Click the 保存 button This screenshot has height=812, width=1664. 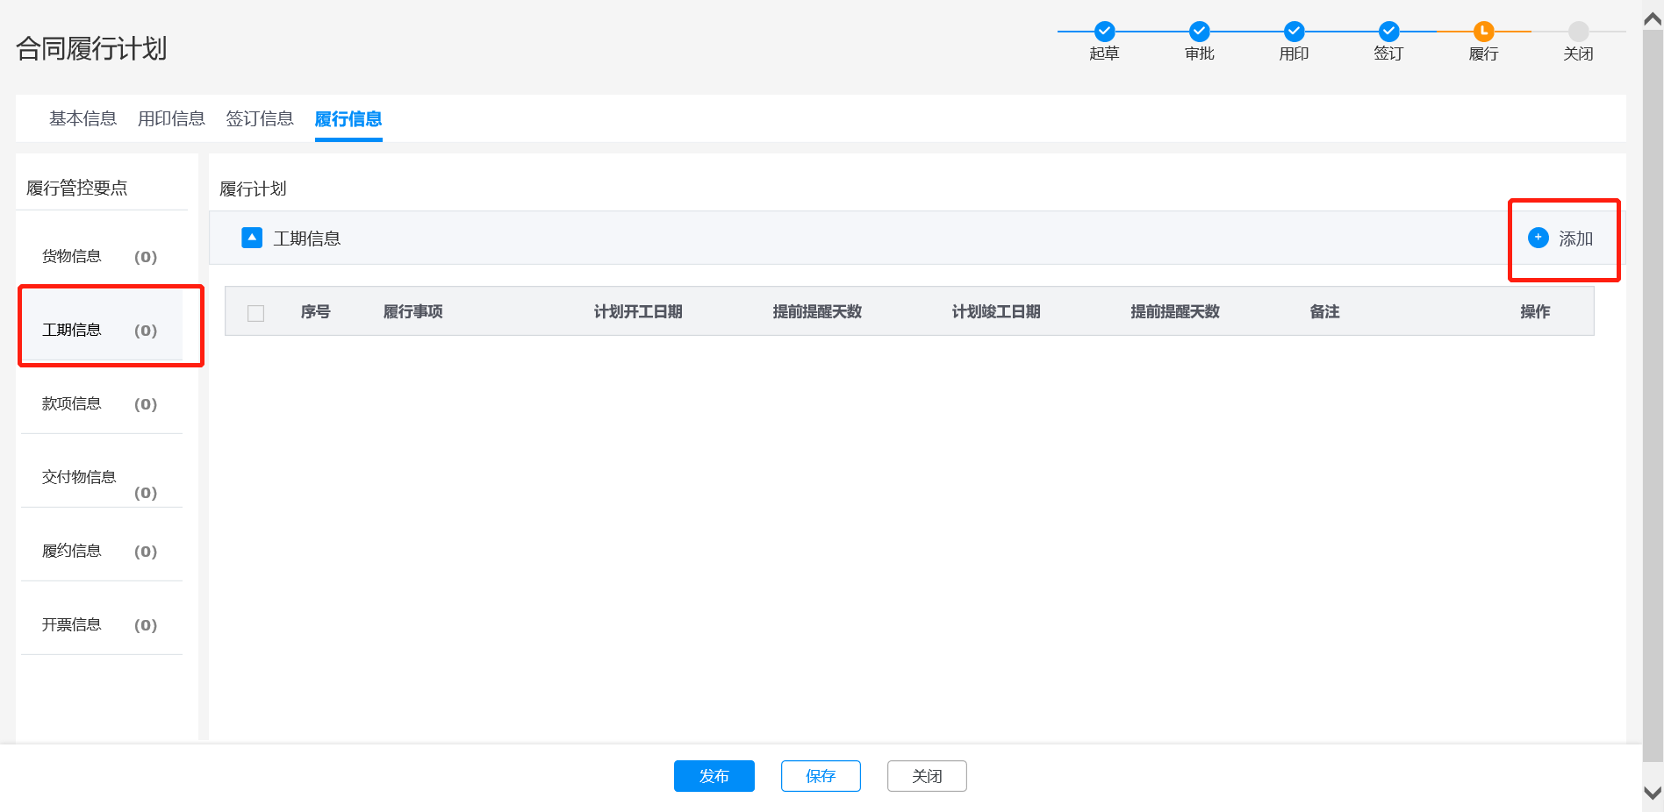[x=821, y=776]
